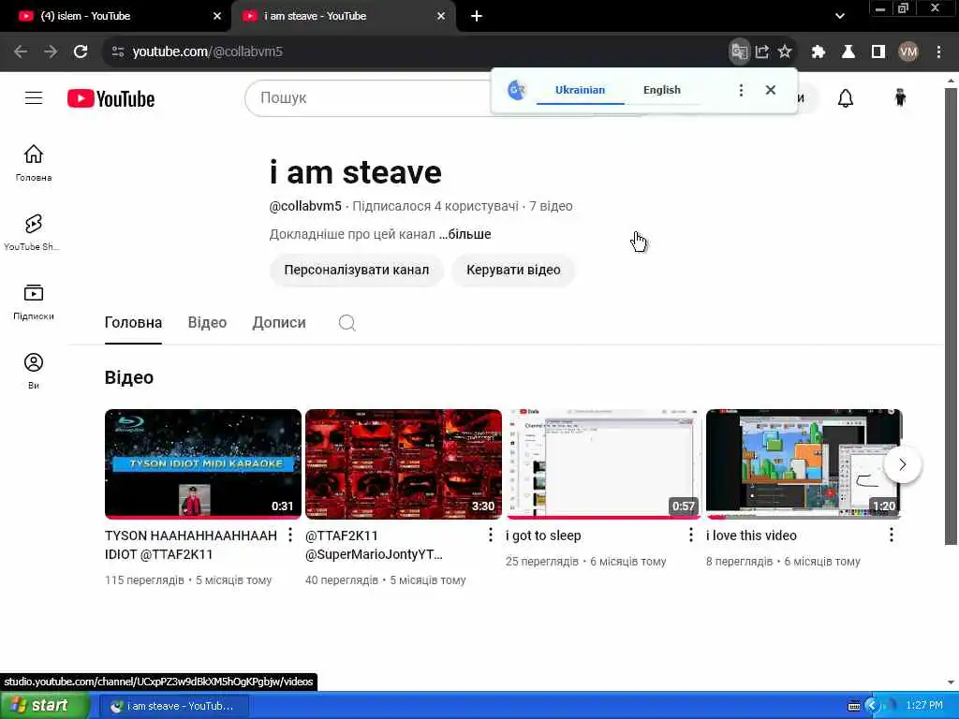959x719 pixels.
Task: Open the VM profile avatar in Chrome
Action: coord(908,52)
